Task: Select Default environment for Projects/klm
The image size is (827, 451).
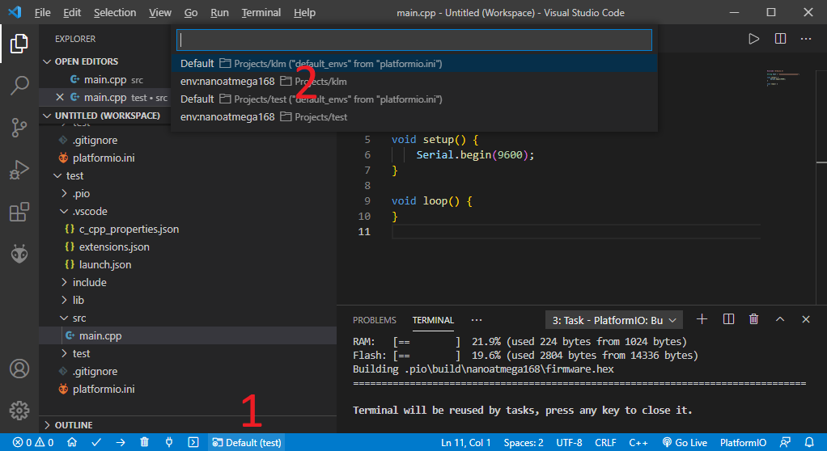Action: pos(414,64)
